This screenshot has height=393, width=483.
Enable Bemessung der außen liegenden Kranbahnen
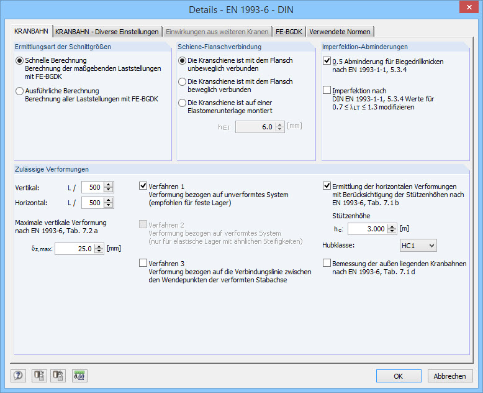327,263
